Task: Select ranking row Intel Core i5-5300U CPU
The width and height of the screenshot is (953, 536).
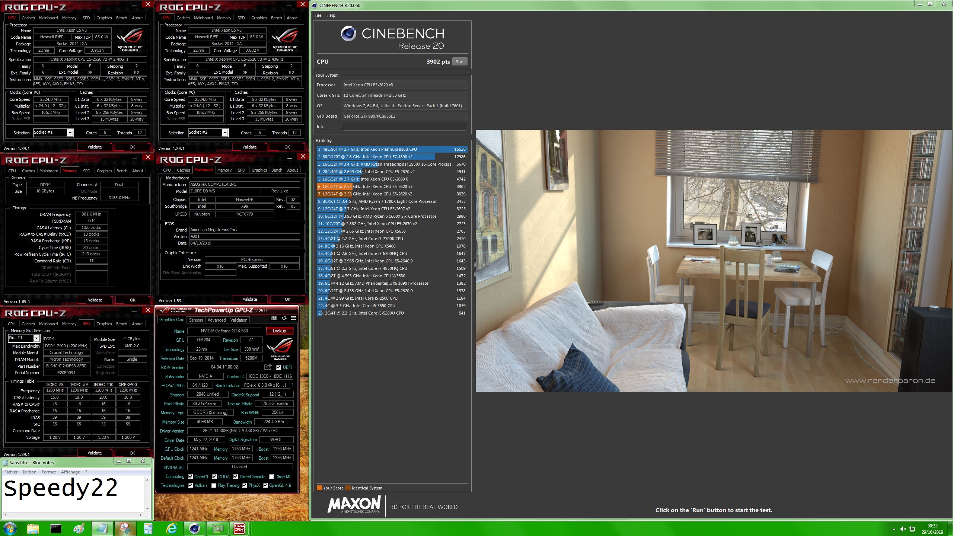Action: (392, 313)
